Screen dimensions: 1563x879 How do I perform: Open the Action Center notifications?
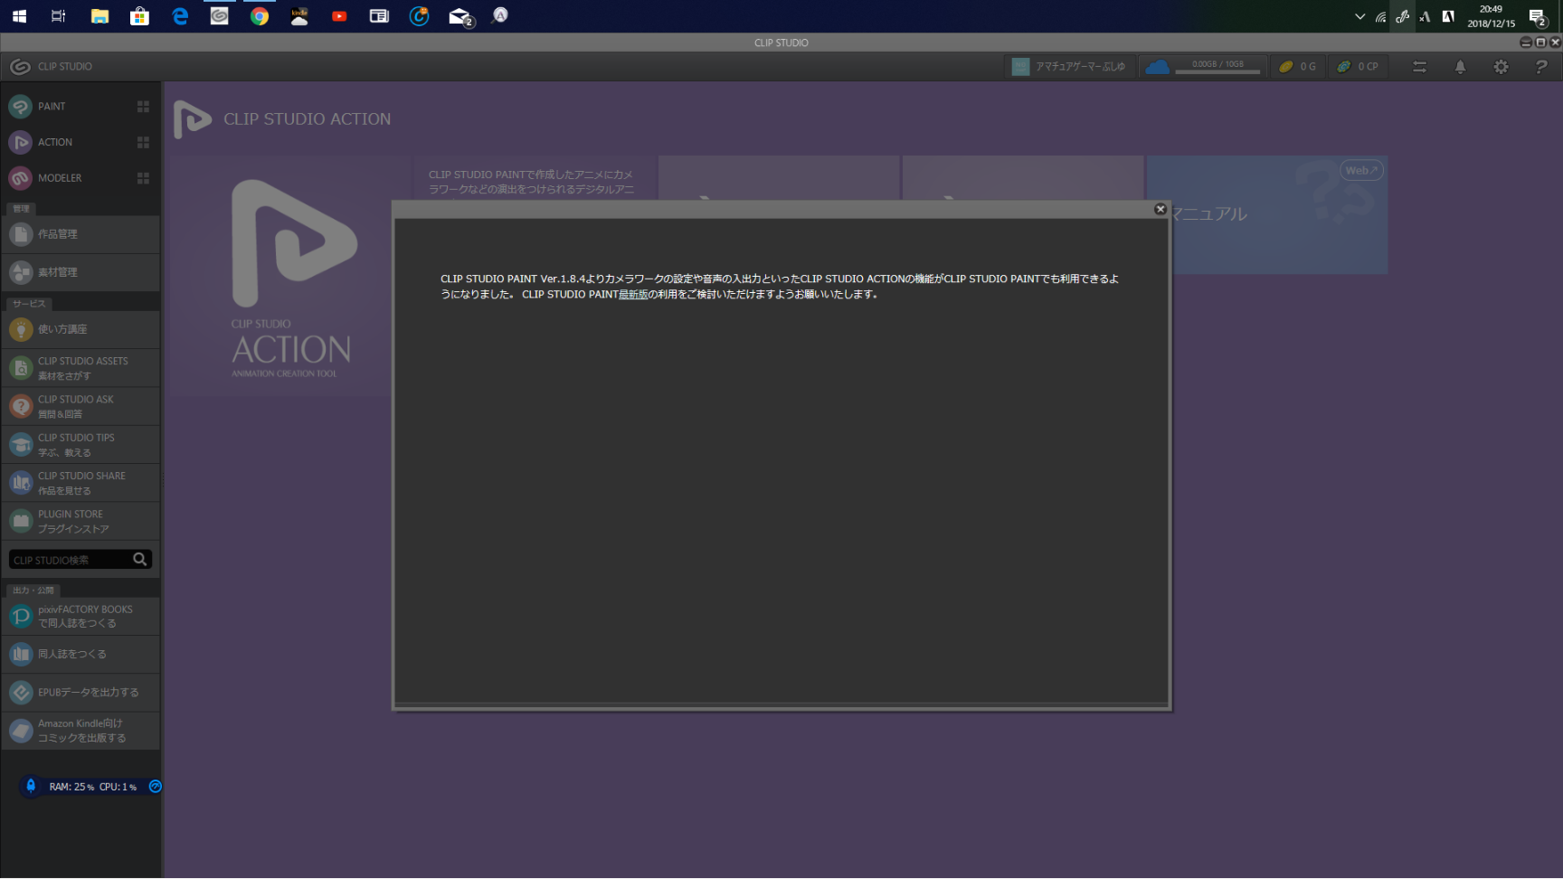point(1537,16)
